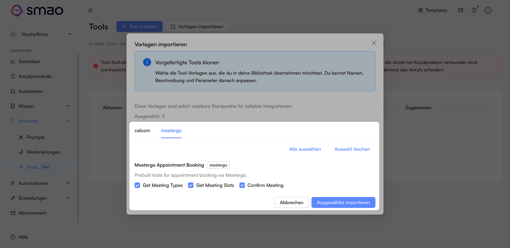Screen dimensions: 510x248
Task: Open the user avatar M menu
Action: pos(488,10)
